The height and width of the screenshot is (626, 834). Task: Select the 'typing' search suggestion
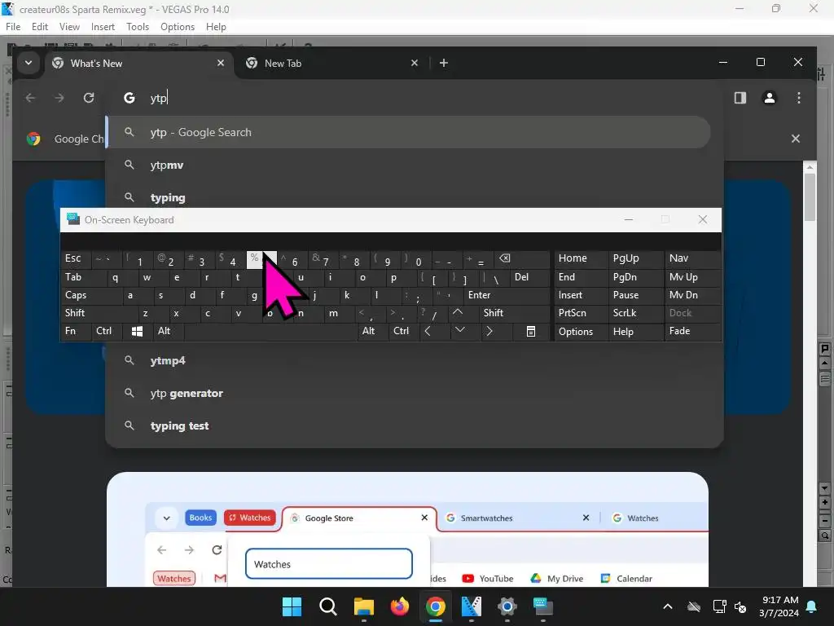(409, 197)
